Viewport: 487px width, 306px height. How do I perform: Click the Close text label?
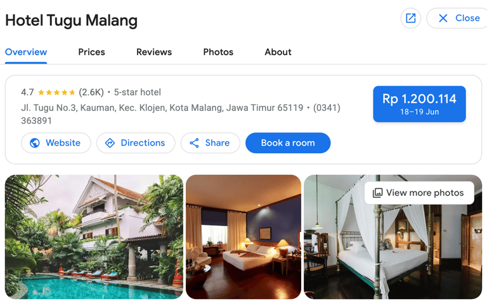click(467, 18)
